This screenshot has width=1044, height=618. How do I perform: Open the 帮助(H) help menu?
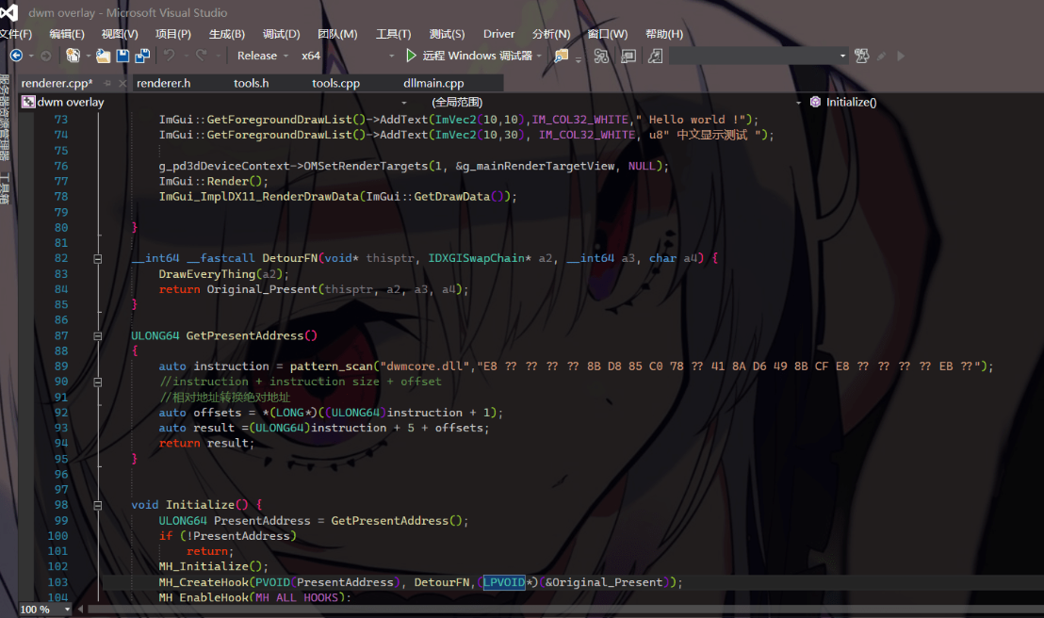click(664, 34)
